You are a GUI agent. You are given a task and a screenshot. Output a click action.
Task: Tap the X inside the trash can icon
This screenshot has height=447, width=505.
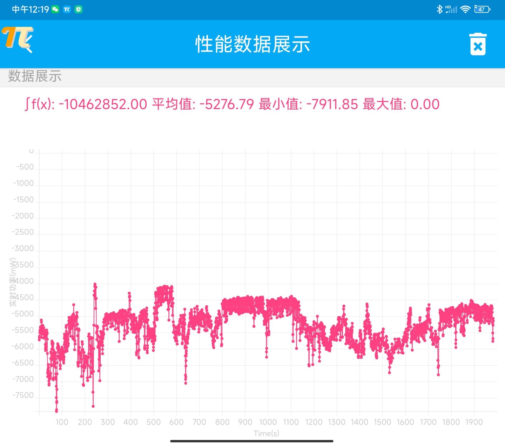478,47
